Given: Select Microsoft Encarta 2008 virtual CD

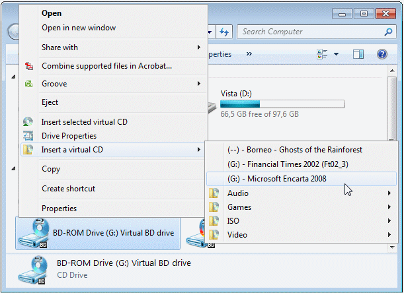Looking at the screenshot, I should pyautogui.click(x=276, y=179).
